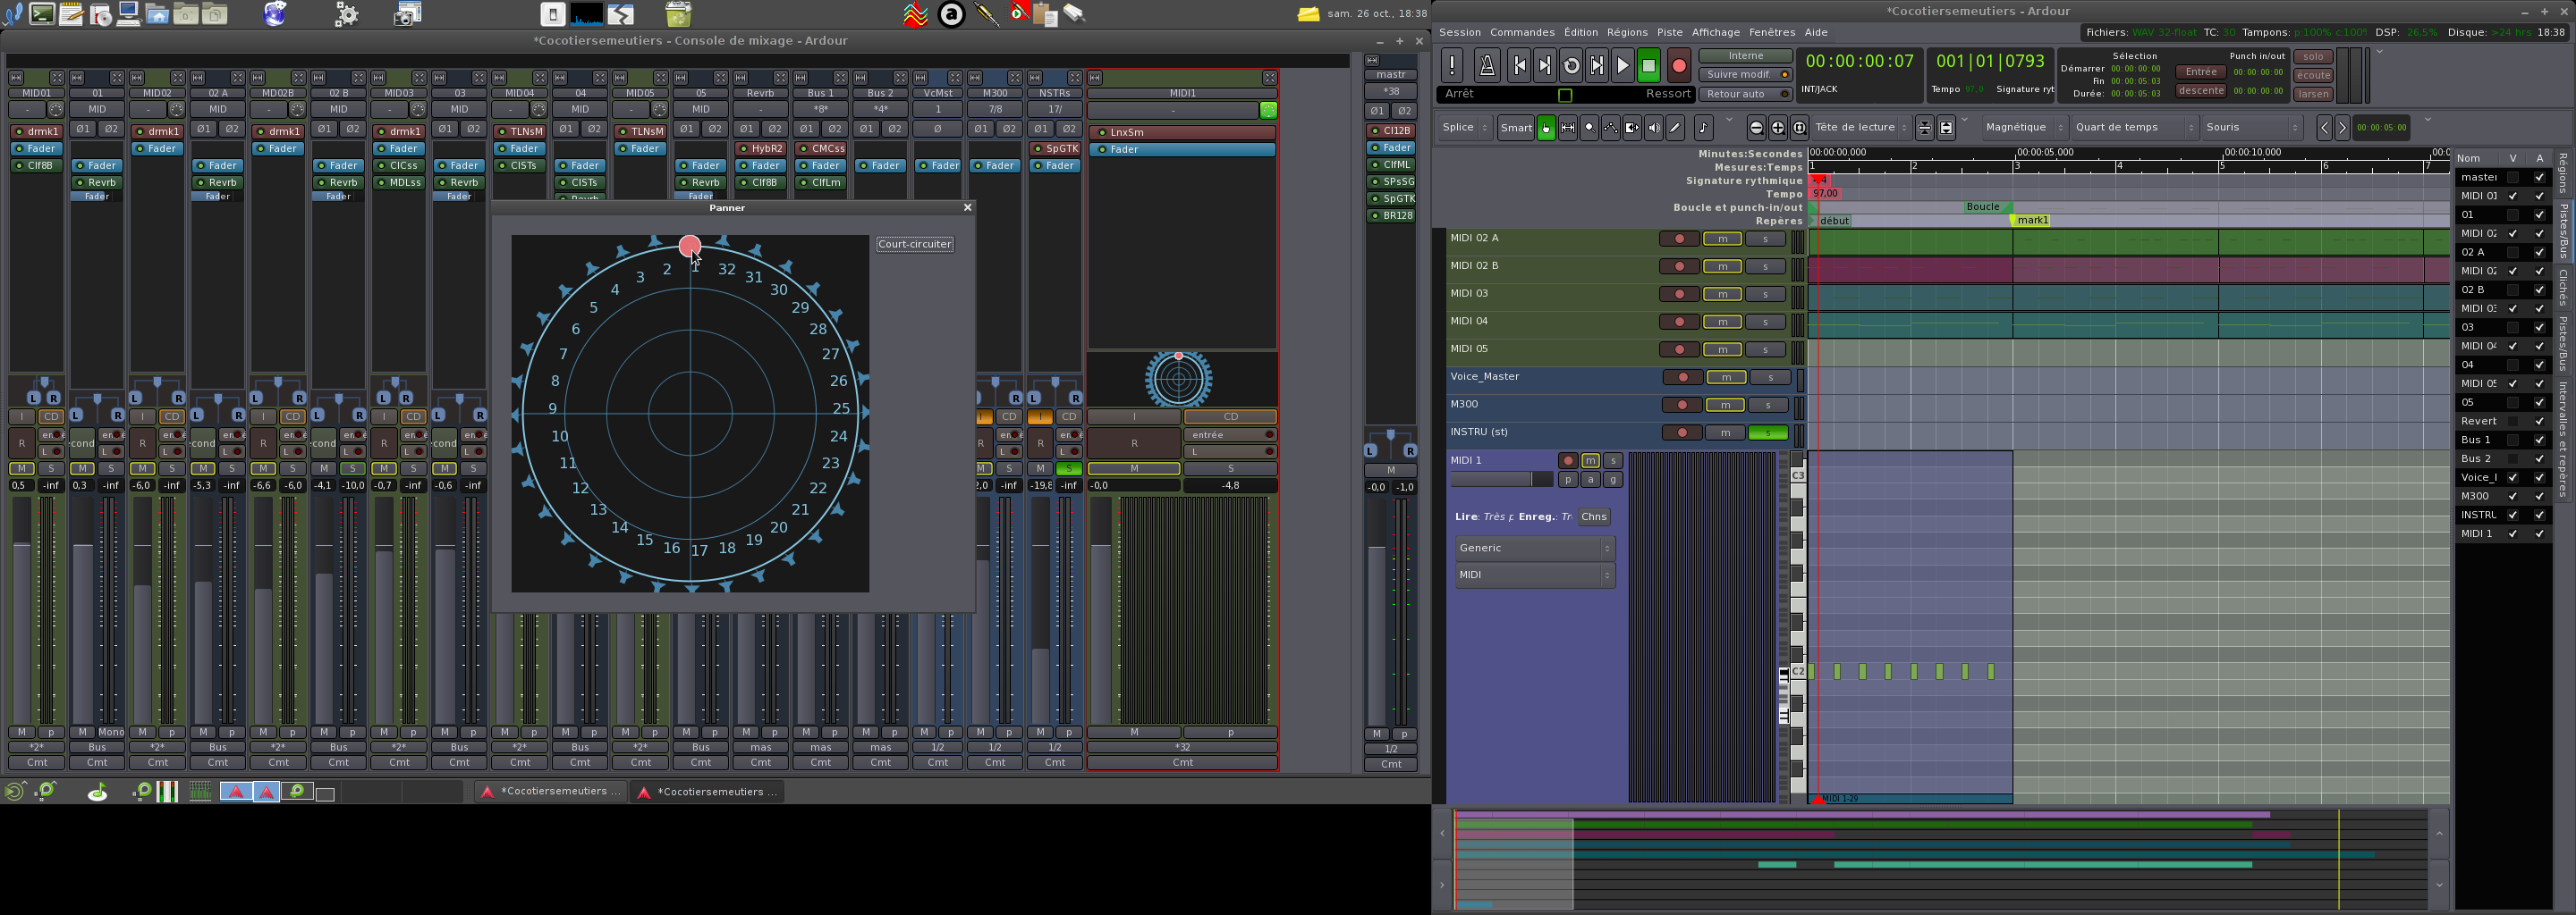Open the Régions menu
Screen dimensions: 2576x915
(x=1627, y=32)
